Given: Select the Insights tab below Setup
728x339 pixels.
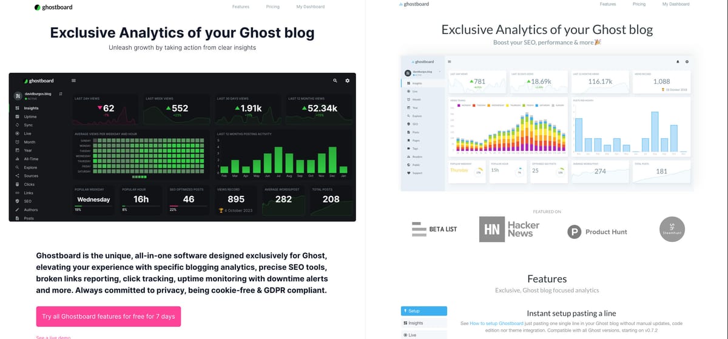Looking at the screenshot, I should (x=423, y=323).
